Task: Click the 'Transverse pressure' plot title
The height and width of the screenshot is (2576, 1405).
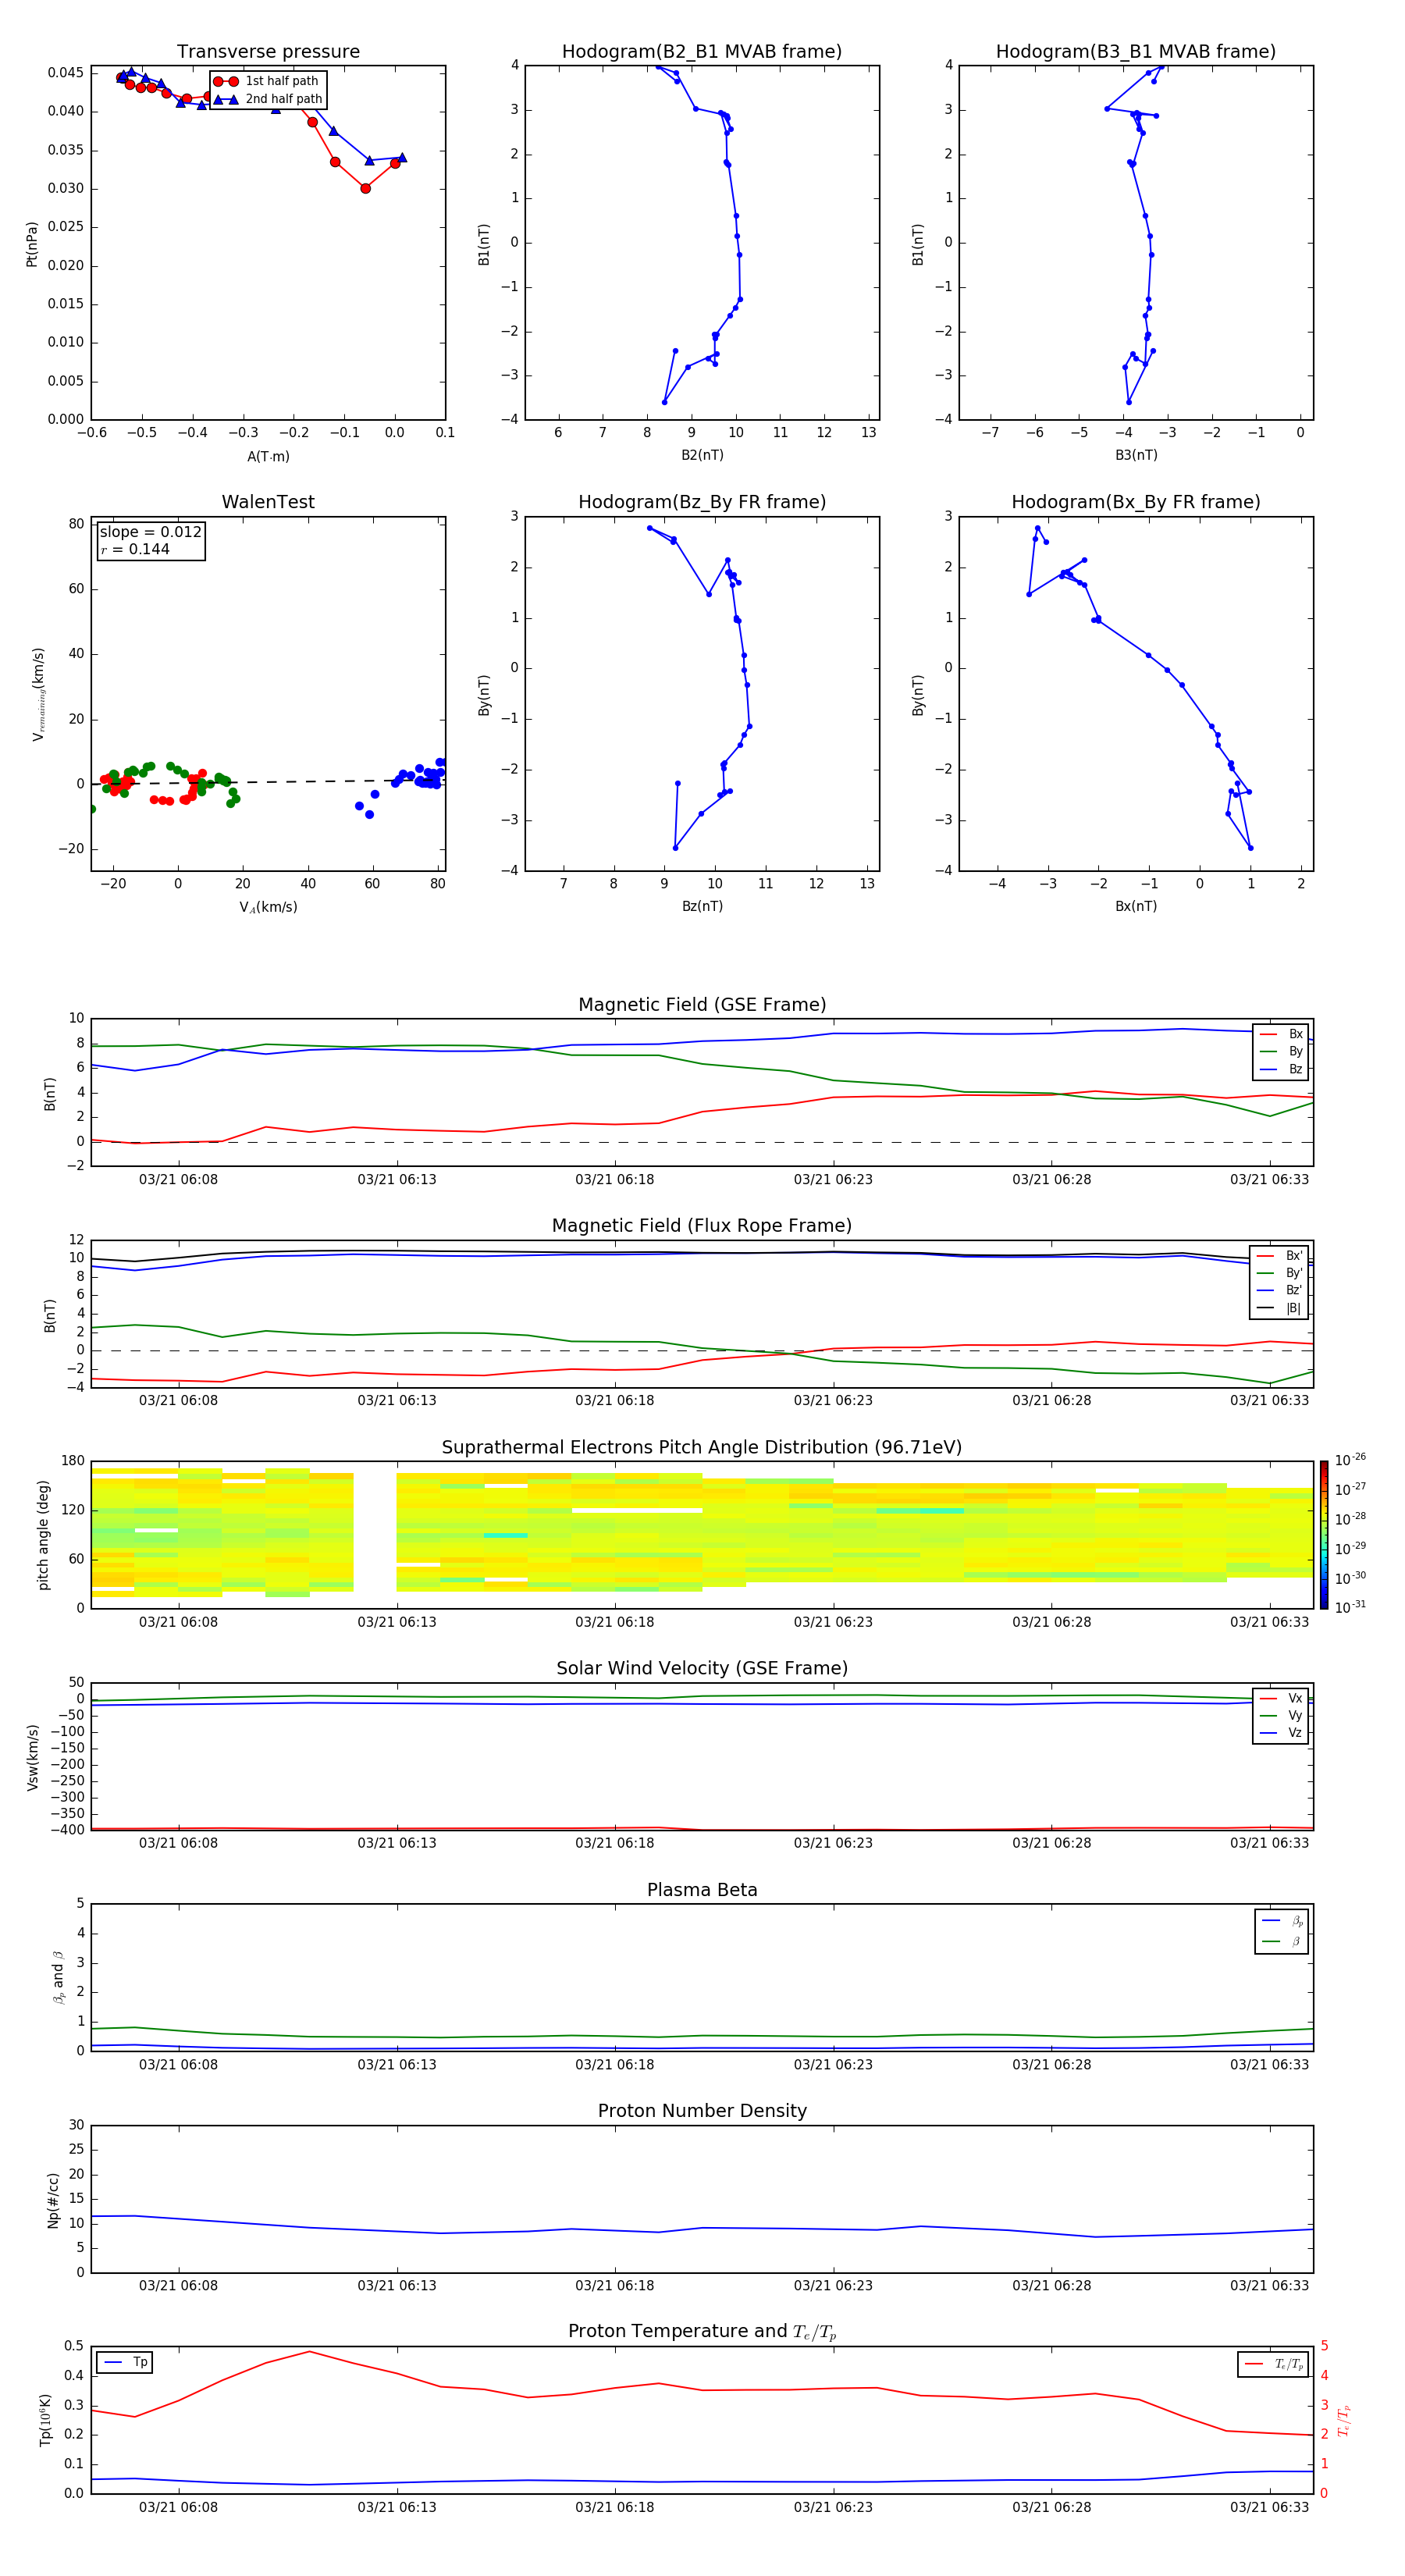Action: click(x=268, y=51)
